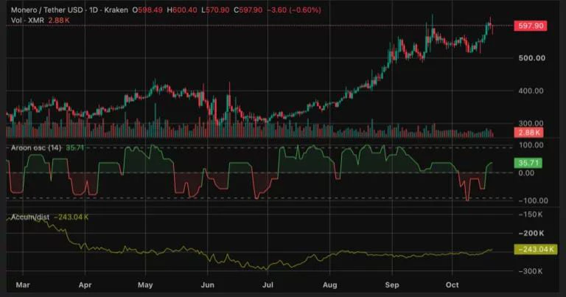Click the −100.00 Aroon axis label
Viewport: 566px width, 297px height.
coord(533,200)
